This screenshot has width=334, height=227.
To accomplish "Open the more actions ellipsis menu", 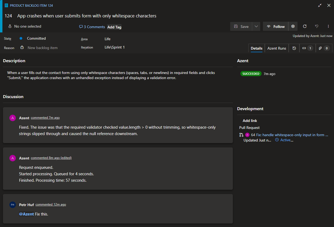I will pos(328,27).
